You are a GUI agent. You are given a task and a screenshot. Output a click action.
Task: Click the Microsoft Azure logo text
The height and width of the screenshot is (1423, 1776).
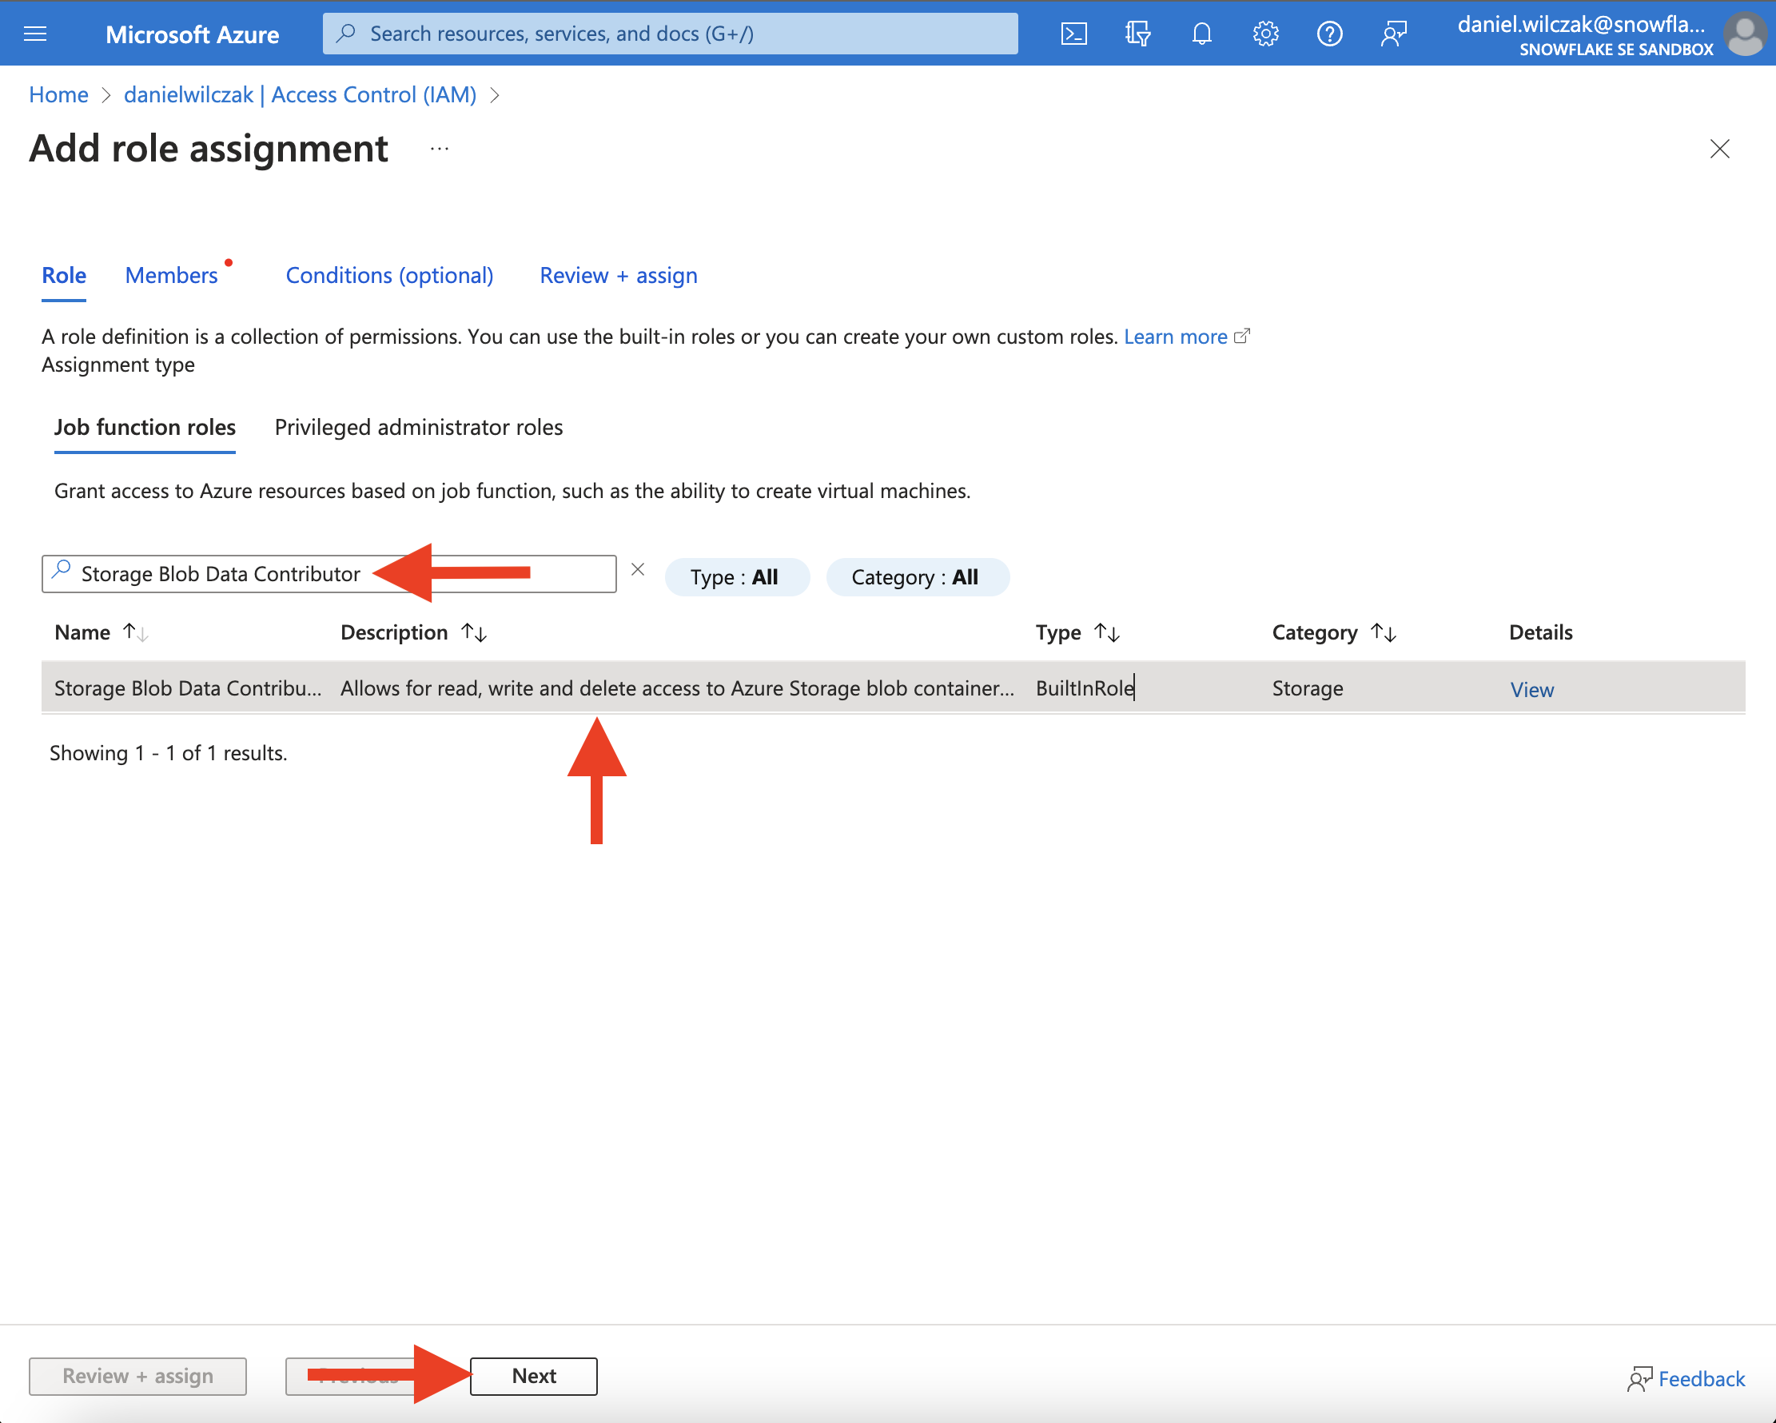pyautogui.click(x=192, y=34)
